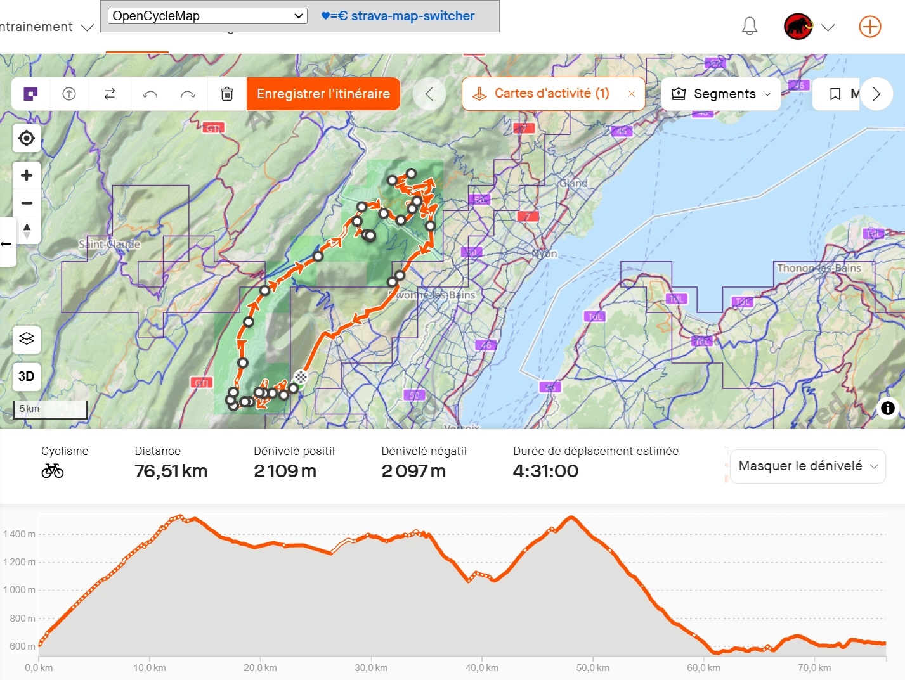This screenshot has width=905, height=680.
Task: Click the trash delete route icon
Action: 227,94
